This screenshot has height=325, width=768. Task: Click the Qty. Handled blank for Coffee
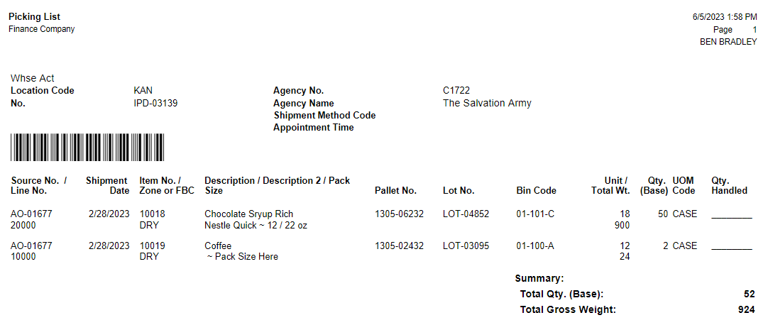click(731, 247)
